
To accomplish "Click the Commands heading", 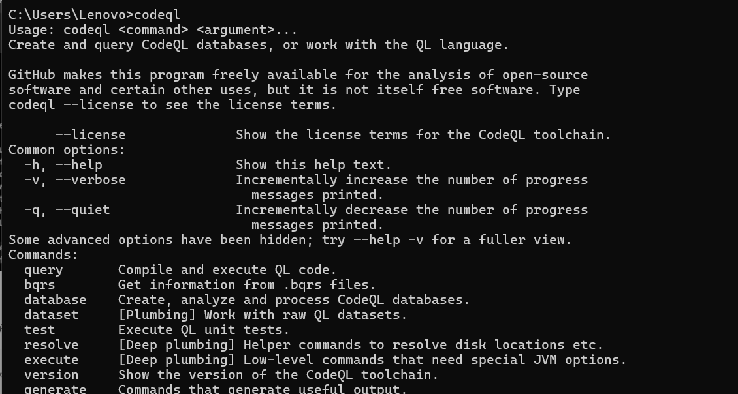I will click(x=43, y=255).
